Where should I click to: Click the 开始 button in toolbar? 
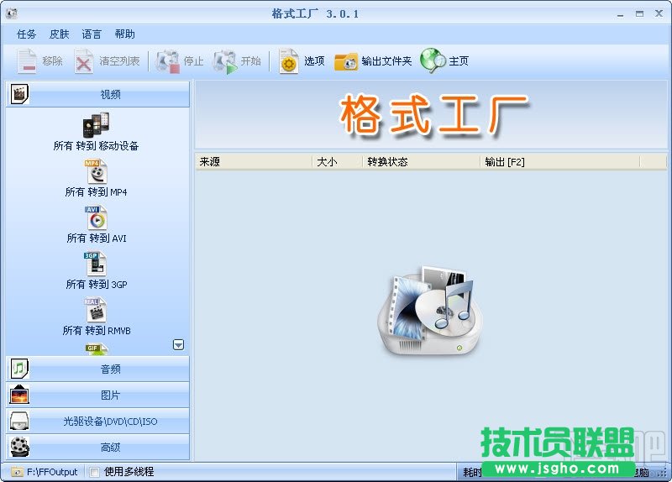pyautogui.click(x=238, y=61)
